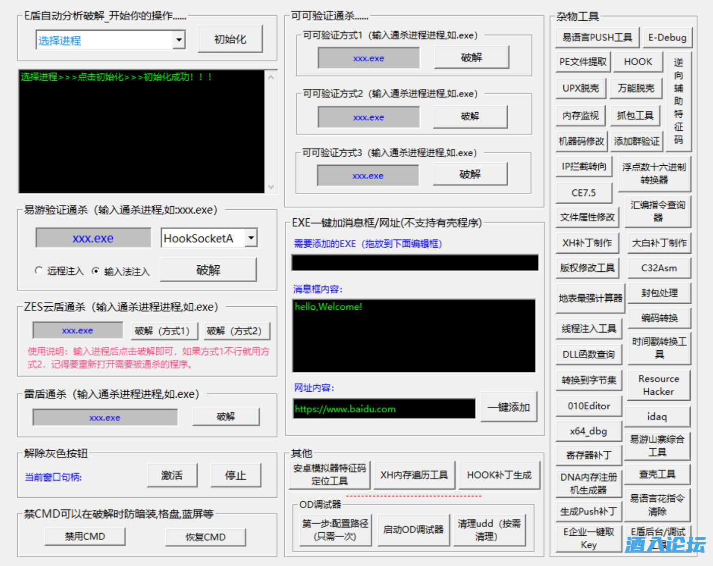This screenshot has height=566, width=713.
Task: Launch Resource Hacker
Action: pyautogui.click(x=658, y=385)
